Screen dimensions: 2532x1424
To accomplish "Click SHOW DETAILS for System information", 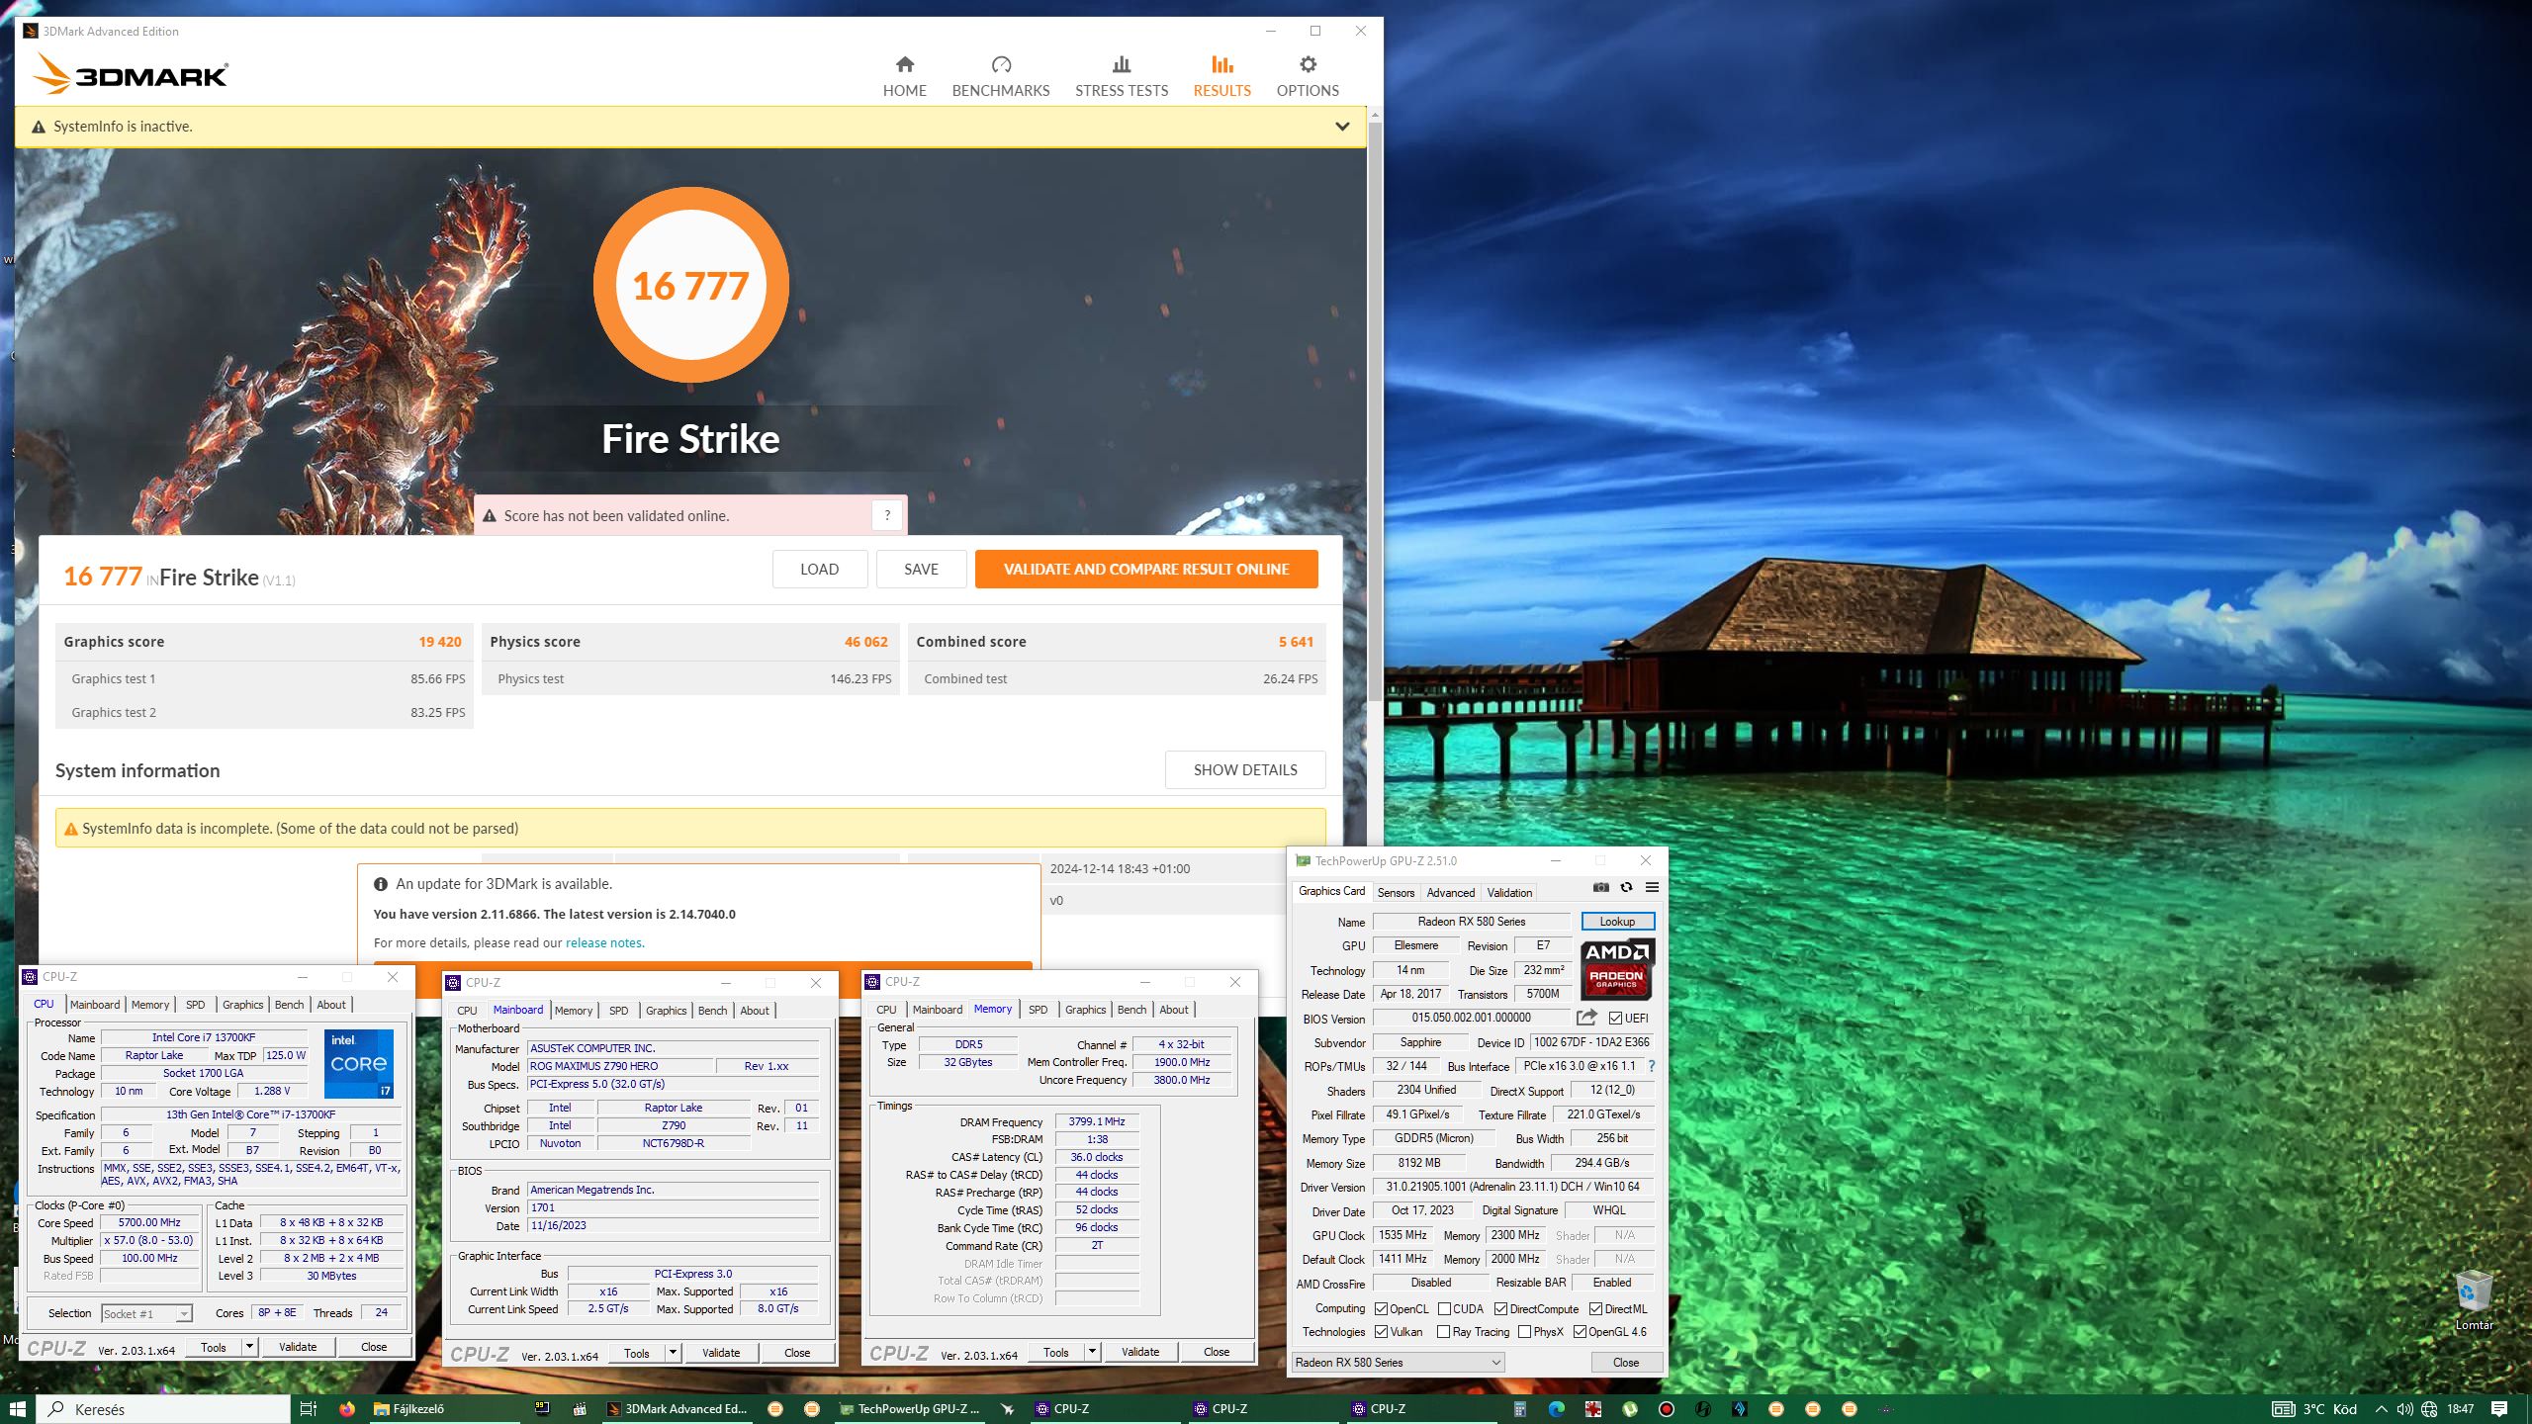I will 1244,769.
